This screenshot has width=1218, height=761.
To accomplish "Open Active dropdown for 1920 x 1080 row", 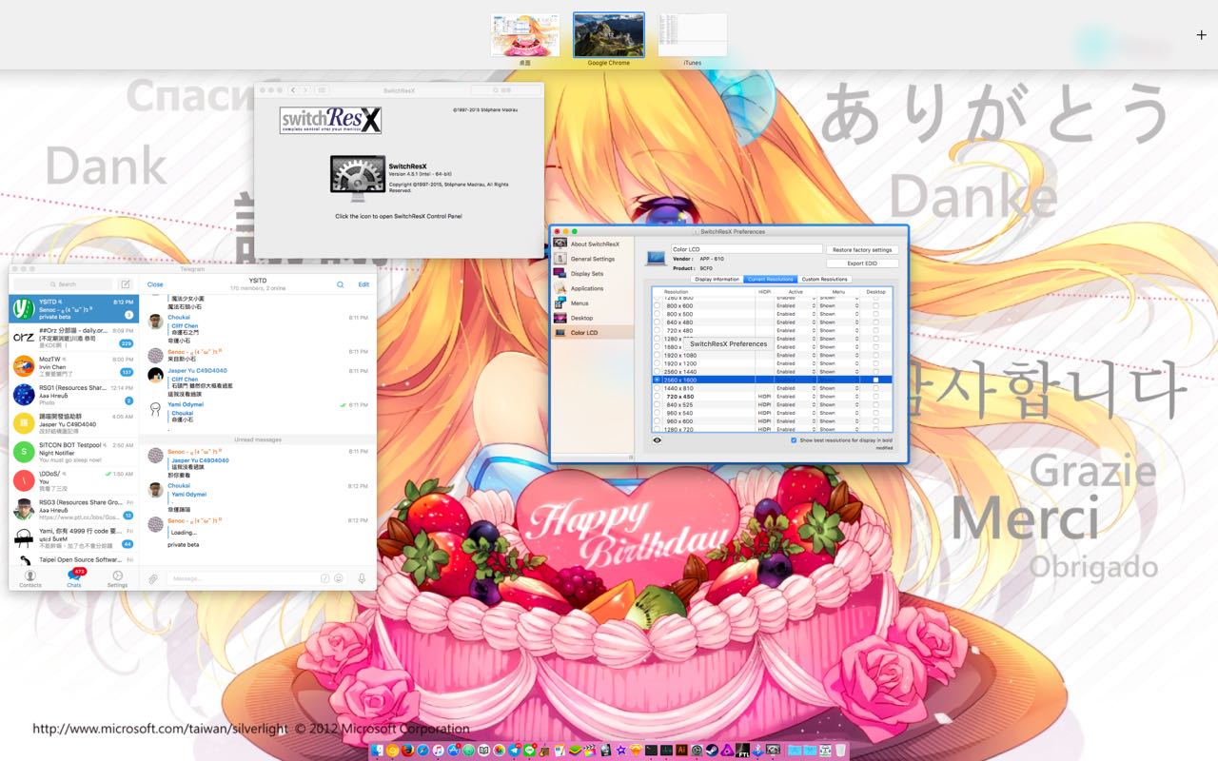I will pos(796,355).
